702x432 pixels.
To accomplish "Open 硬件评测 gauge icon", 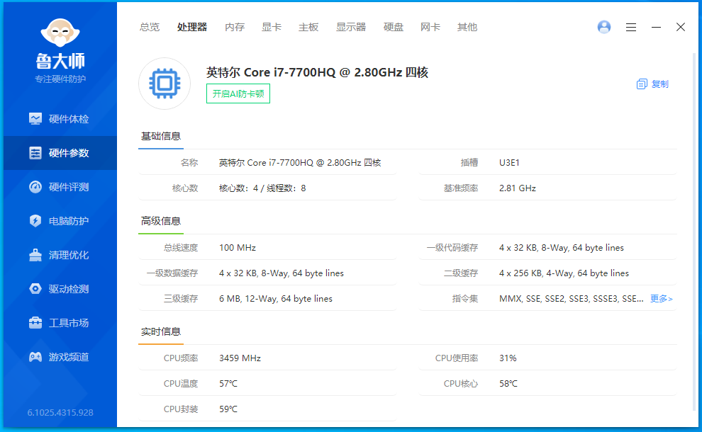I will point(35,187).
